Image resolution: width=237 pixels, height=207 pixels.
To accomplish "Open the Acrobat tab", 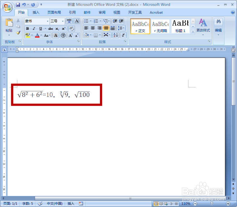I will (156, 13).
